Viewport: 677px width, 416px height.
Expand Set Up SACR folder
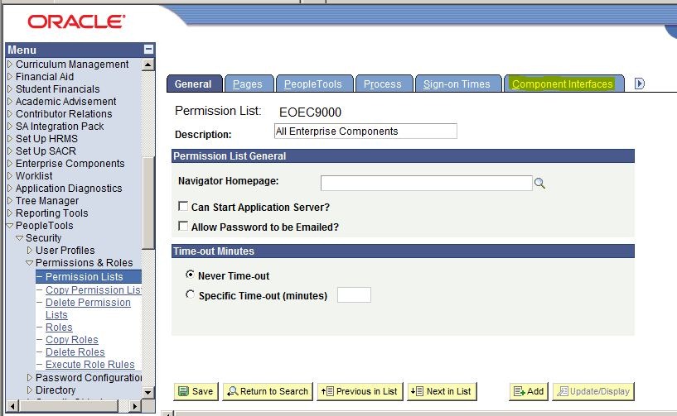[10, 151]
